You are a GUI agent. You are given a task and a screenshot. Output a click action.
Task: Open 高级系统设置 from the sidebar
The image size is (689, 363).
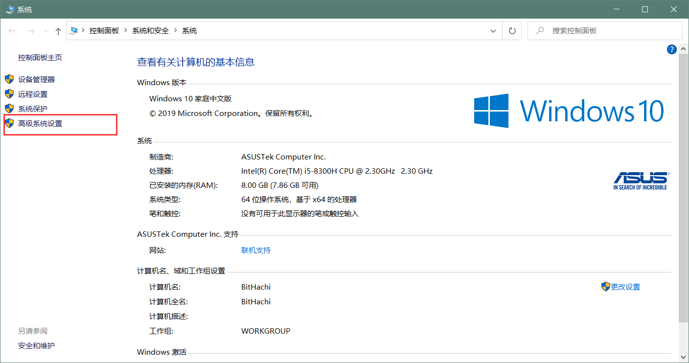coord(40,123)
